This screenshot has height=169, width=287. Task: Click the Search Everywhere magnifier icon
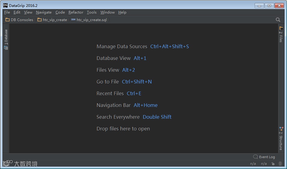pos(278,20)
